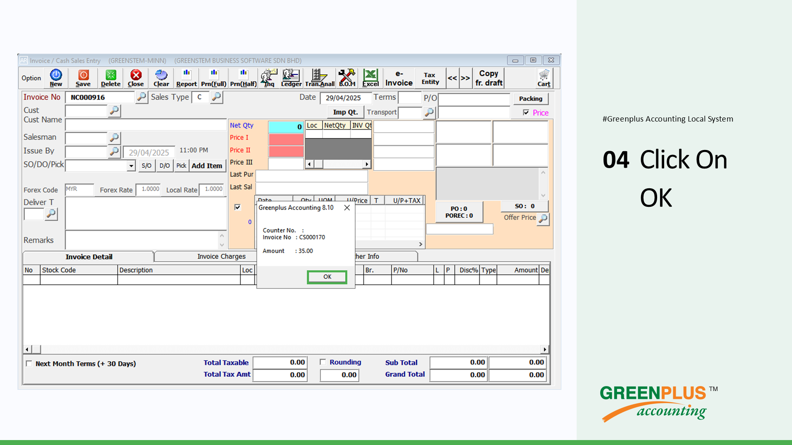Click the D/O button
This screenshot has width=792, height=445.
point(165,166)
